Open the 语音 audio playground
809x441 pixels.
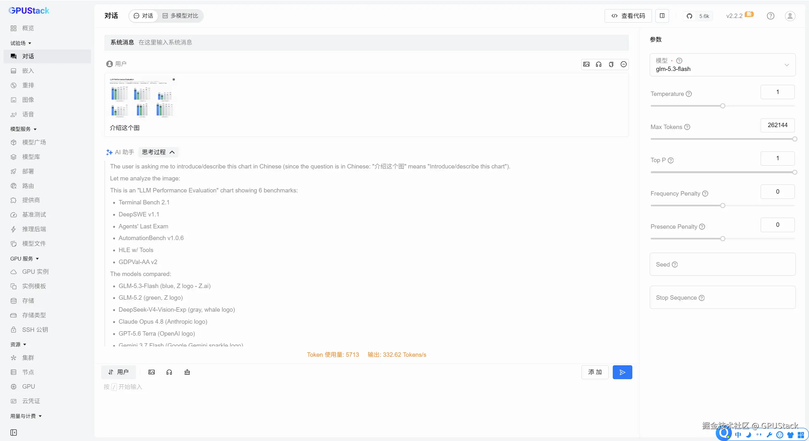click(47, 115)
